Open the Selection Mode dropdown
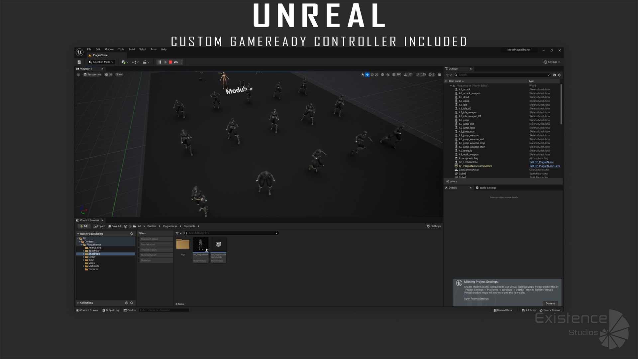638x359 pixels. click(x=101, y=62)
